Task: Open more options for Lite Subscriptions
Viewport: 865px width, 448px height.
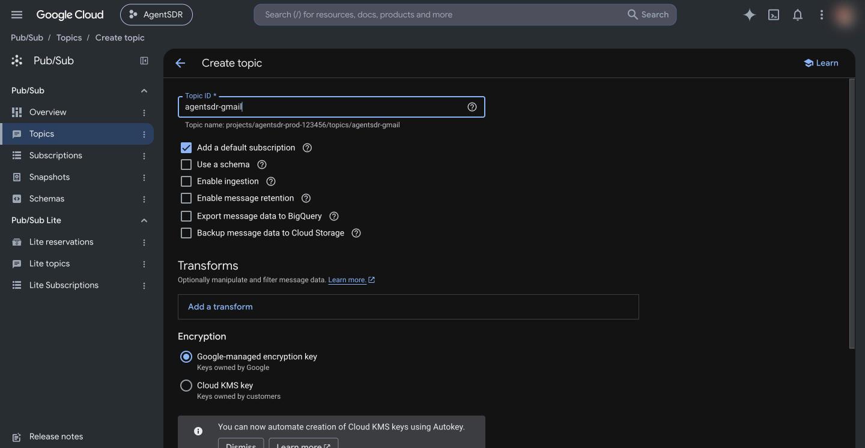Action: click(144, 286)
